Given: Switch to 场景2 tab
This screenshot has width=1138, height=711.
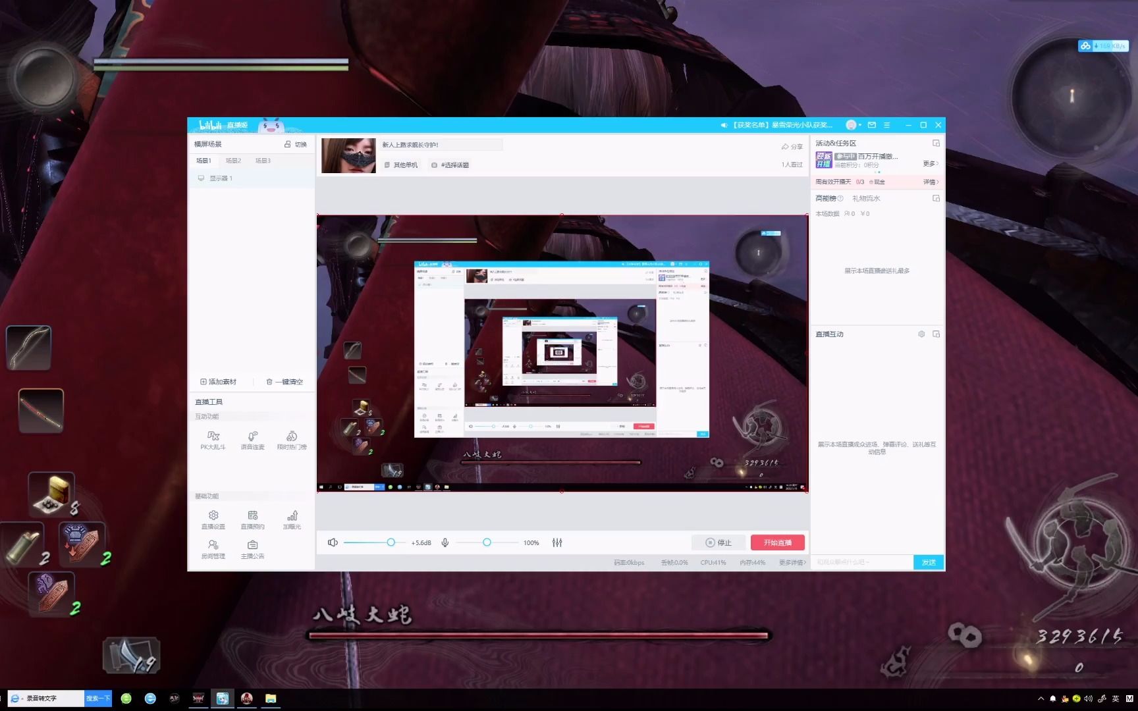Looking at the screenshot, I should pyautogui.click(x=233, y=161).
